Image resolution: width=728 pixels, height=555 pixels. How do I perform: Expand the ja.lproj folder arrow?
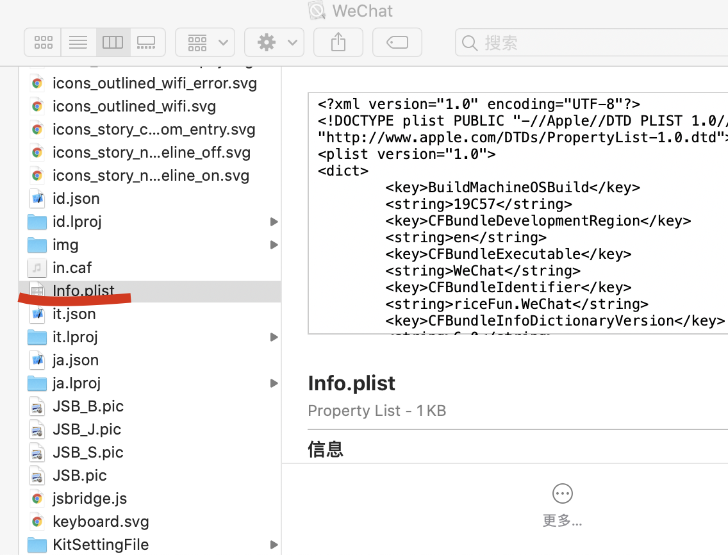[274, 383]
